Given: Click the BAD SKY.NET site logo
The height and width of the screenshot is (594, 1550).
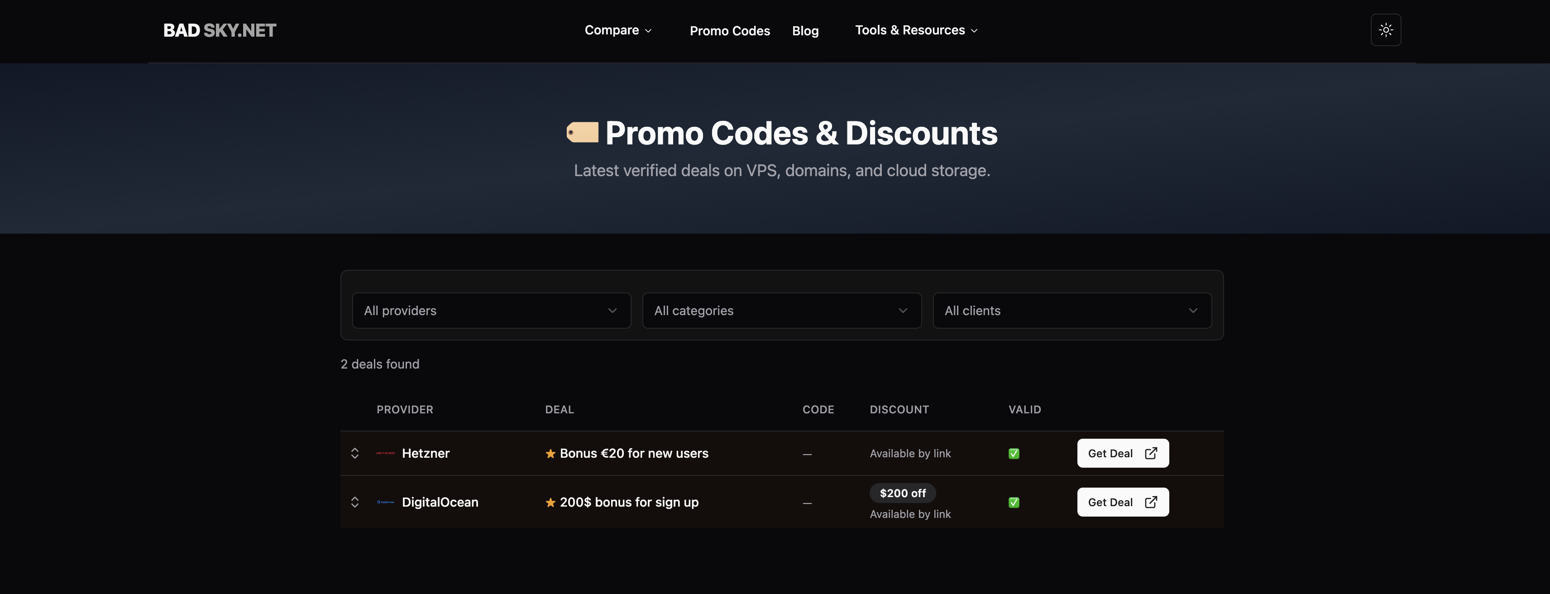Looking at the screenshot, I should click(220, 31).
